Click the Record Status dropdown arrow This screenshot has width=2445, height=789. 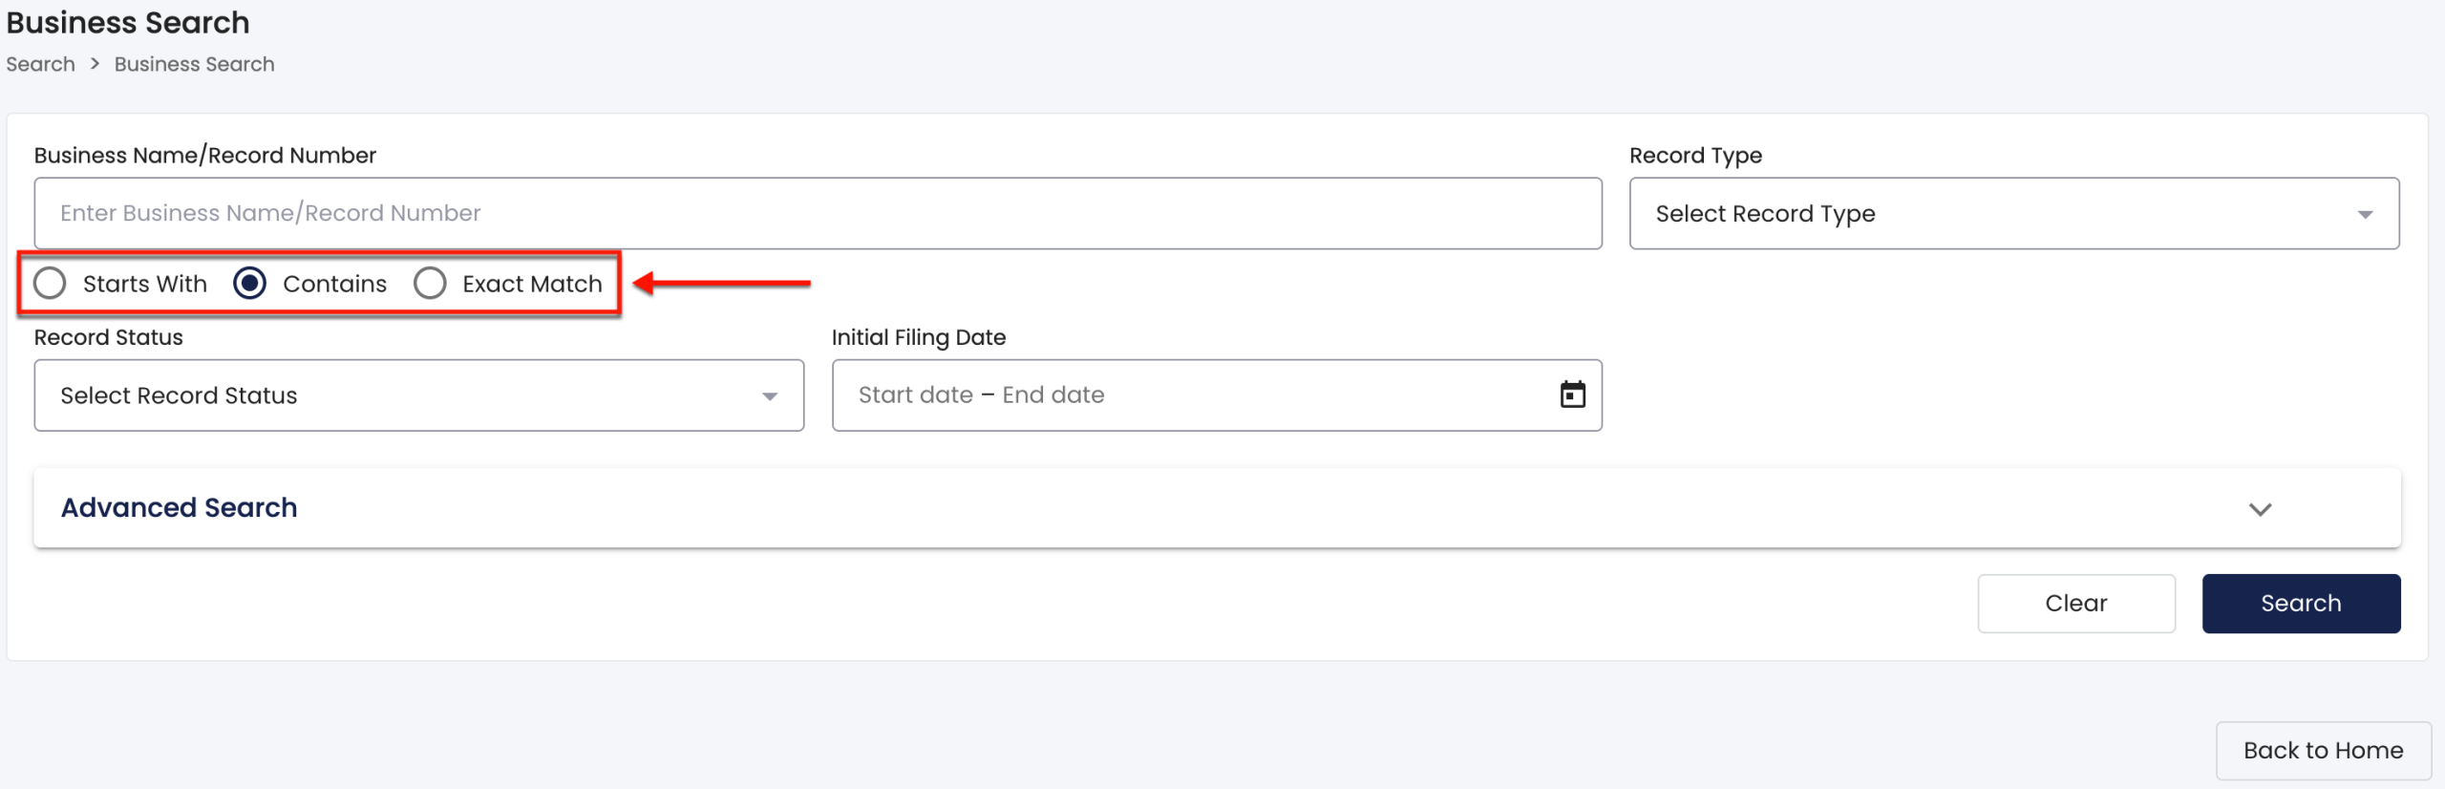pos(770,396)
